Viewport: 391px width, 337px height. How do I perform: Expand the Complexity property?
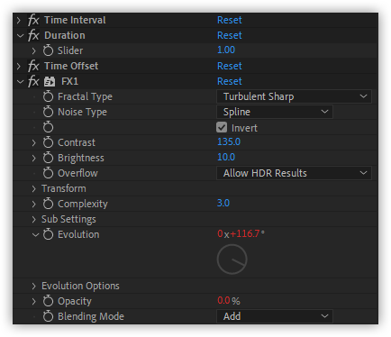click(34, 204)
